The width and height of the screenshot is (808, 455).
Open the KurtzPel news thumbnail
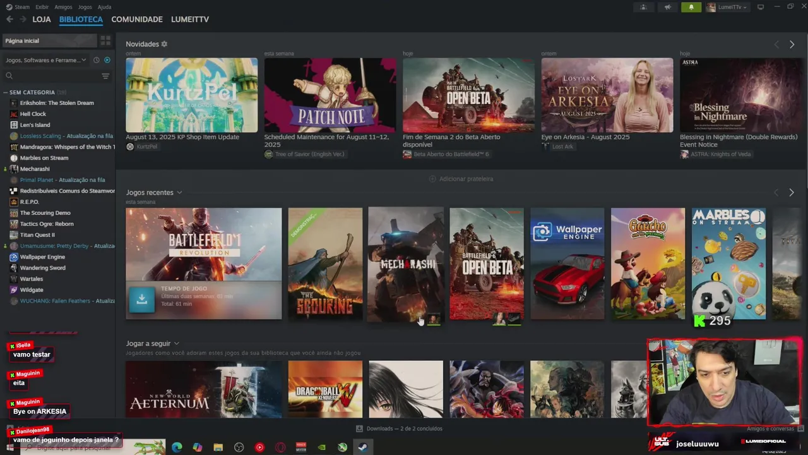coord(191,95)
